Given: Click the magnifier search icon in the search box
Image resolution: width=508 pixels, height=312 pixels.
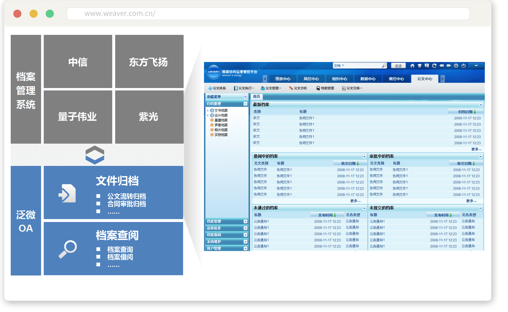Looking at the screenshot, I should pos(384,66).
